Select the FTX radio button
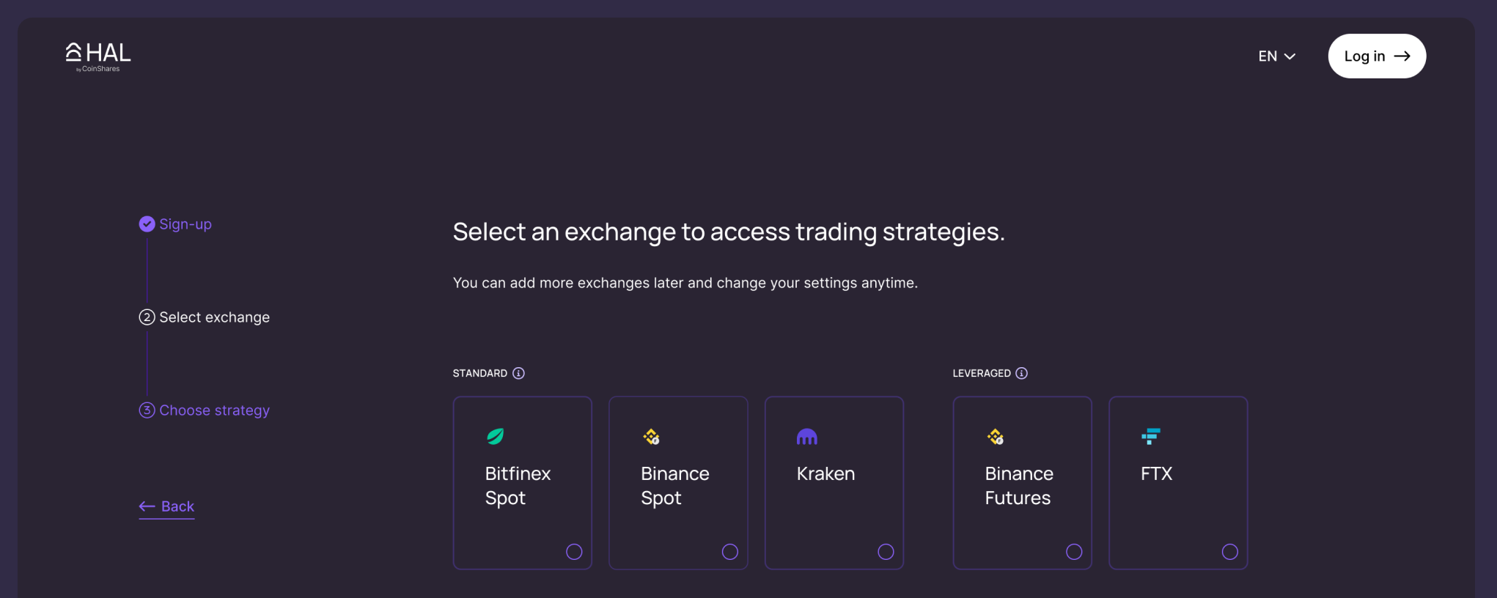 coord(1230,551)
